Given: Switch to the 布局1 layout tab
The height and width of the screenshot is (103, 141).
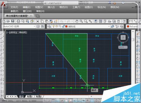Looking at the screenshot, I should (x=30, y=96).
